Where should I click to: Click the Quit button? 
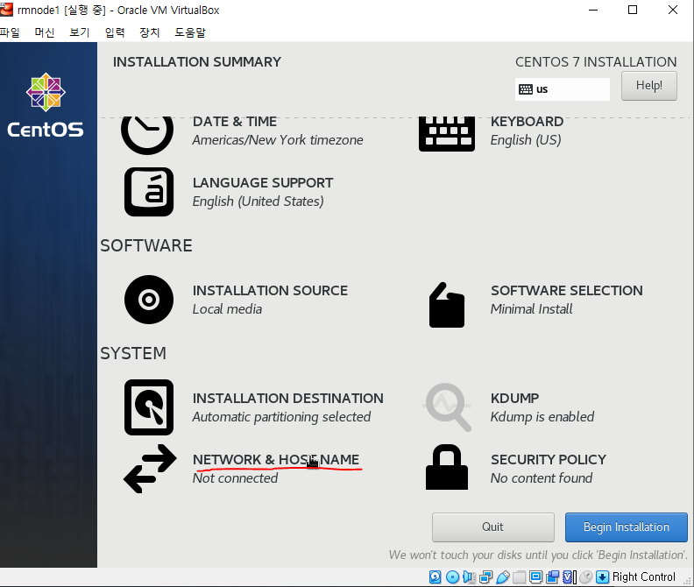[493, 527]
